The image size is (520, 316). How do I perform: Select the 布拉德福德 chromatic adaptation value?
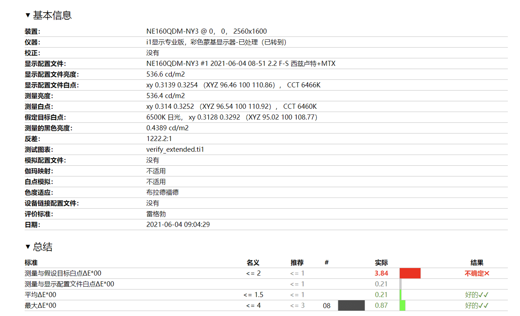[162, 192]
